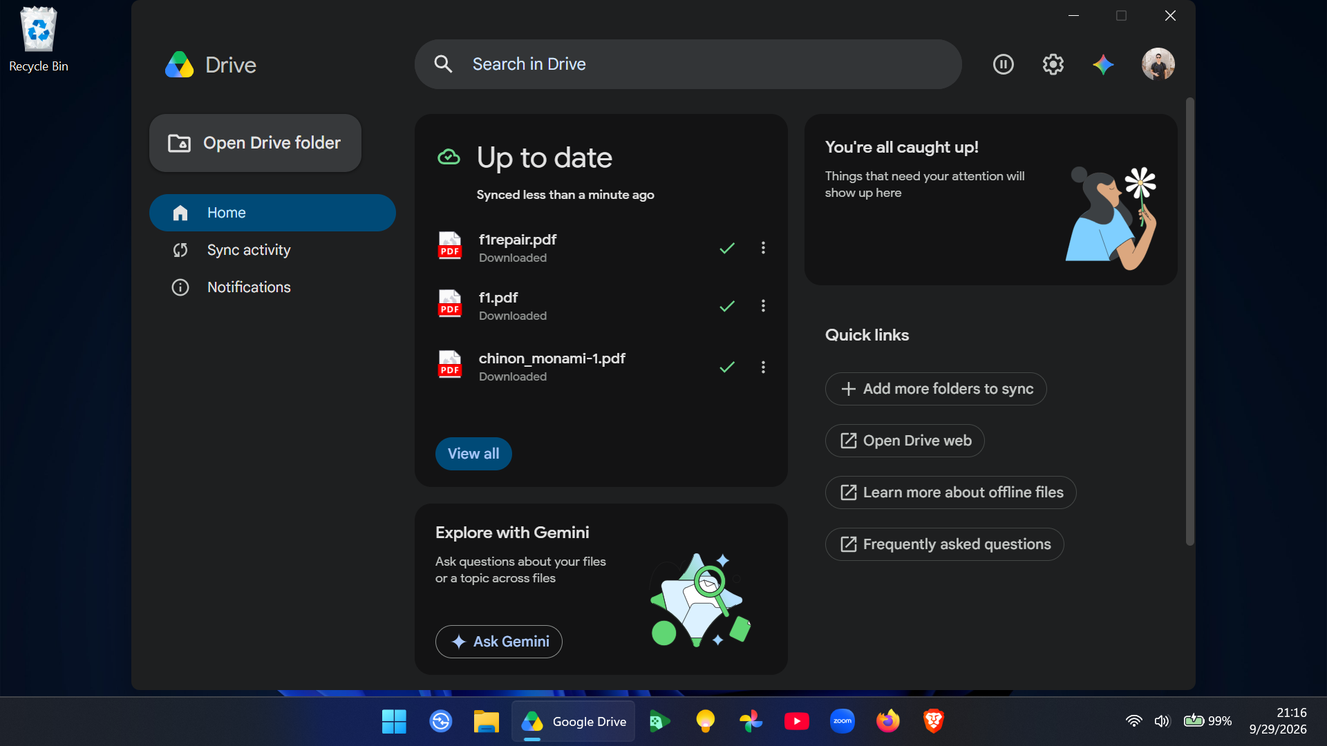Open Google Play Games in taskbar

(x=659, y=721)
